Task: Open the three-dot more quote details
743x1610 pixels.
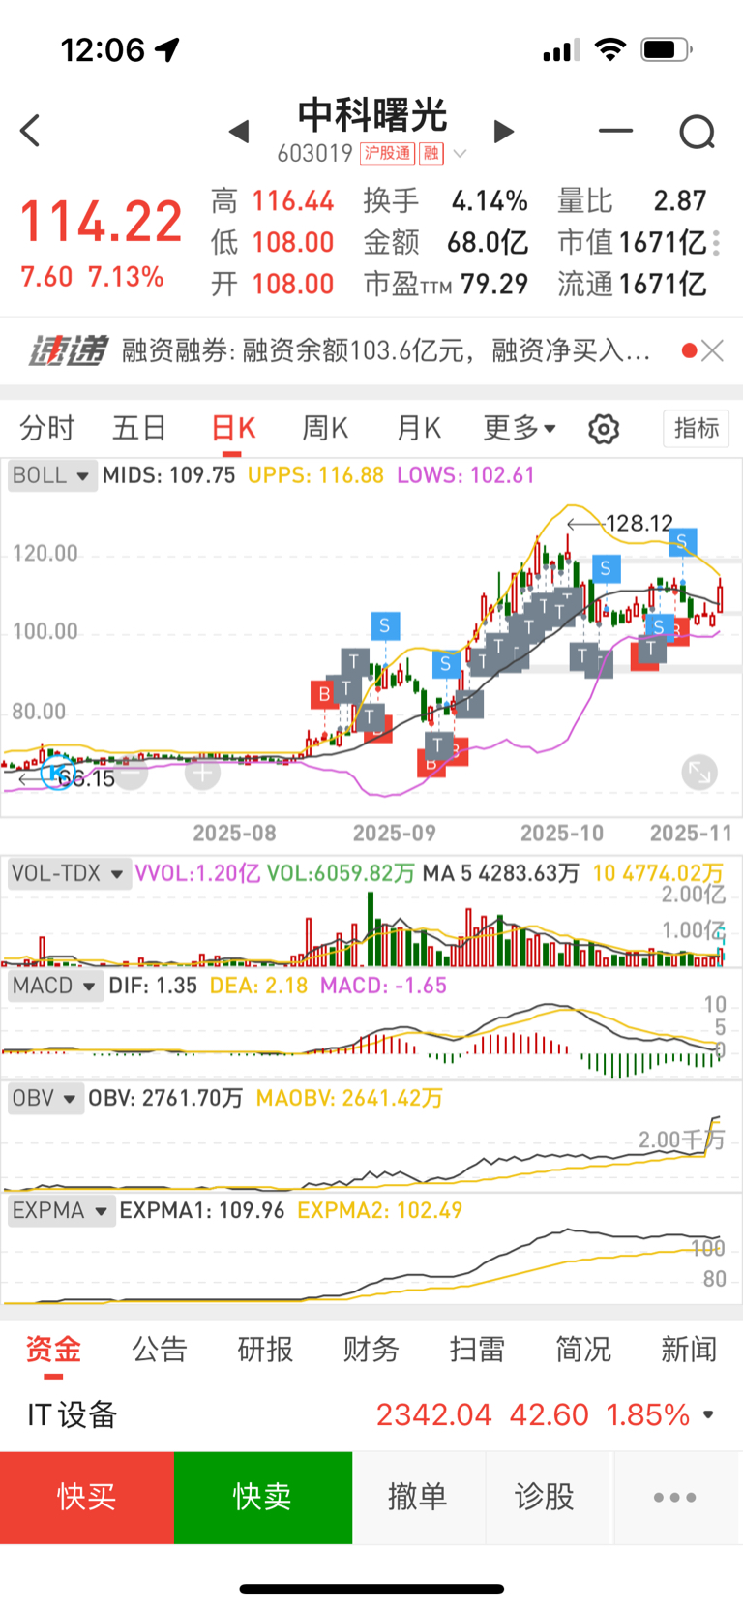Action: pyautogui.click(x=716, y=243)
